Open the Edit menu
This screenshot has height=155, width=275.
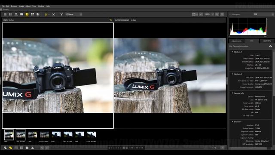coord(8,6)
